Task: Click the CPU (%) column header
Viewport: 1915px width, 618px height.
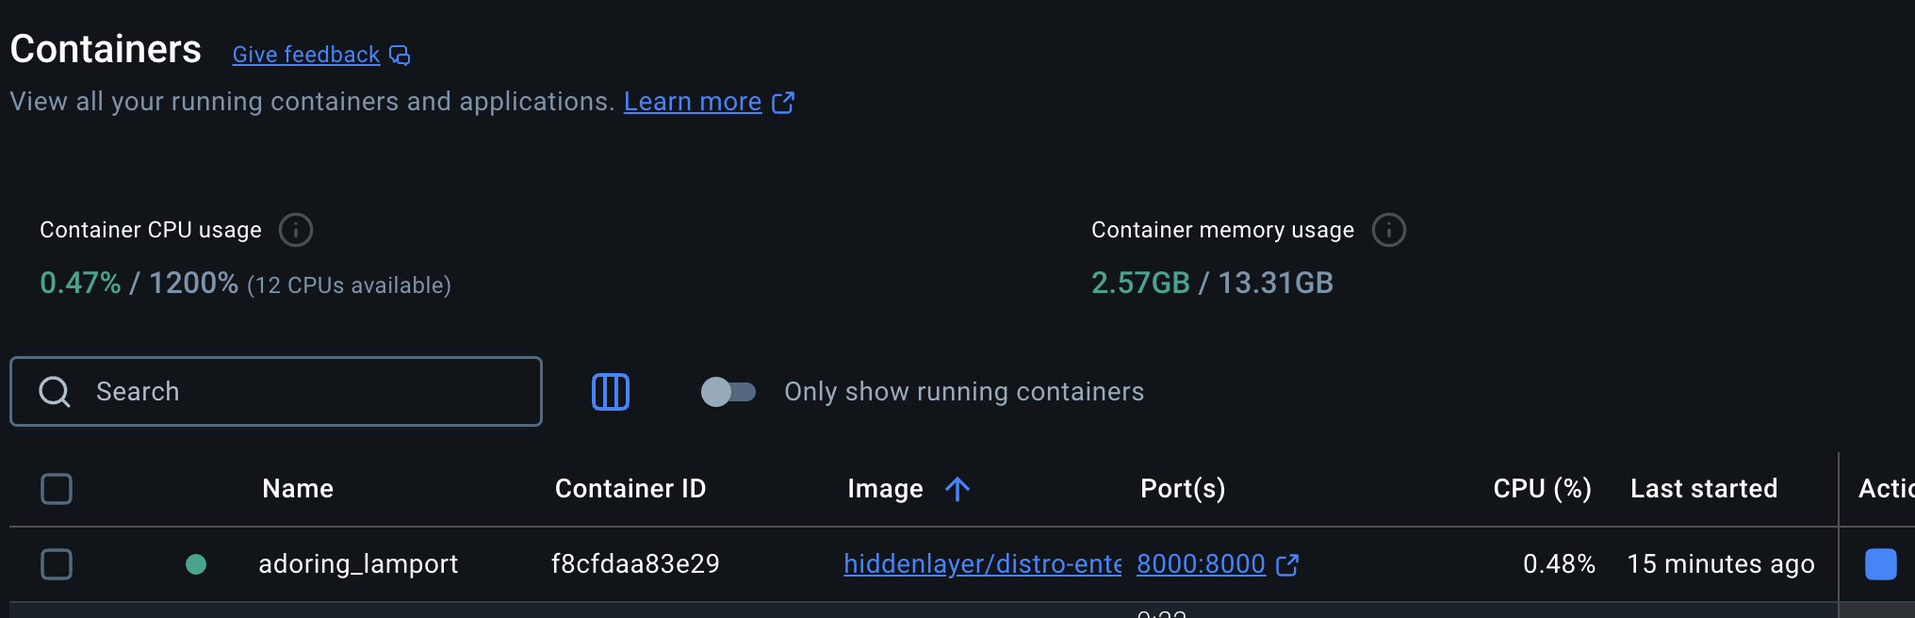Action: (x=1542, y=489)
